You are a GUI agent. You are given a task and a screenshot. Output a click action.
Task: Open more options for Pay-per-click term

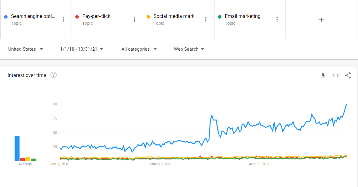point(135,19)
